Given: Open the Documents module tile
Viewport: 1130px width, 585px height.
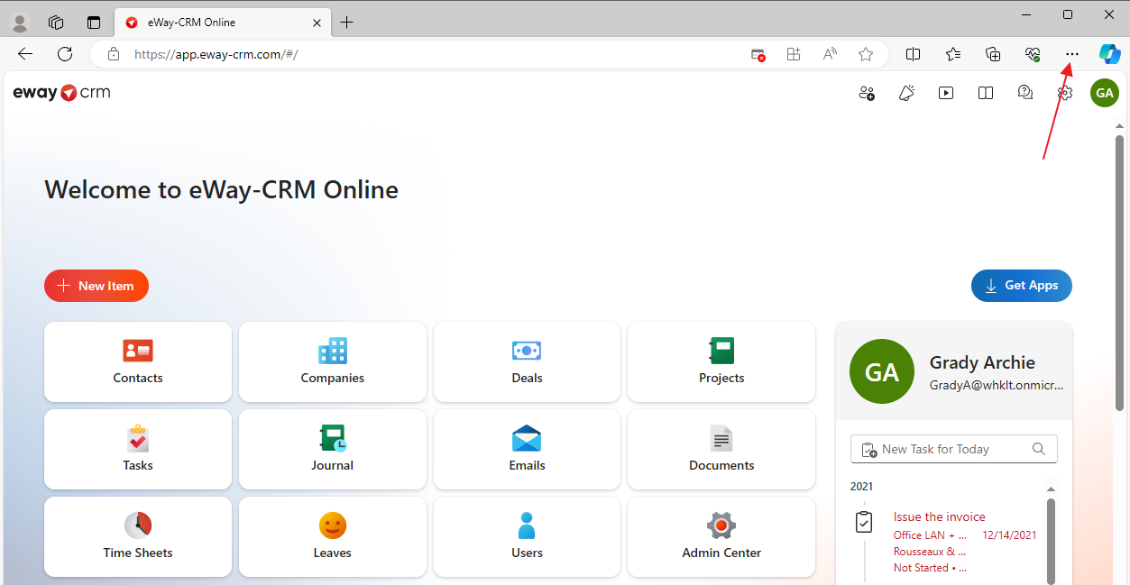Looking at the screenshot, I should 721,450.
